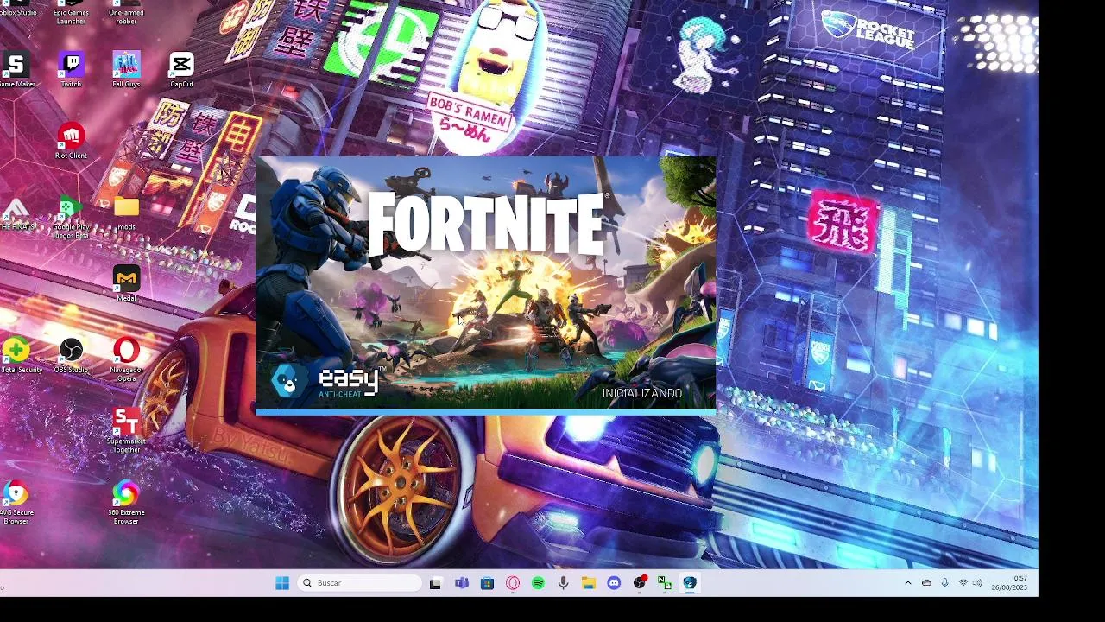Open the Twitch desktop shortcut
This screenshot has width=1105, height=622.
(x=72, y=68)
